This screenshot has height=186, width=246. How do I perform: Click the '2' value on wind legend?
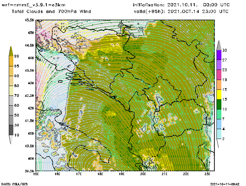point(223,139)
